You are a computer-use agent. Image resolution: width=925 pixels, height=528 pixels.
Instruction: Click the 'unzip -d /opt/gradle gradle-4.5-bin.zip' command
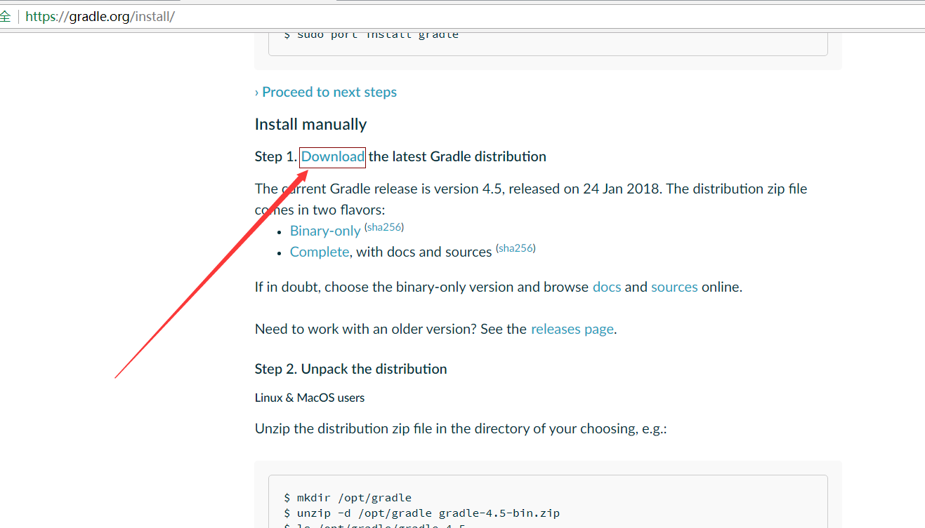point(421,513)
